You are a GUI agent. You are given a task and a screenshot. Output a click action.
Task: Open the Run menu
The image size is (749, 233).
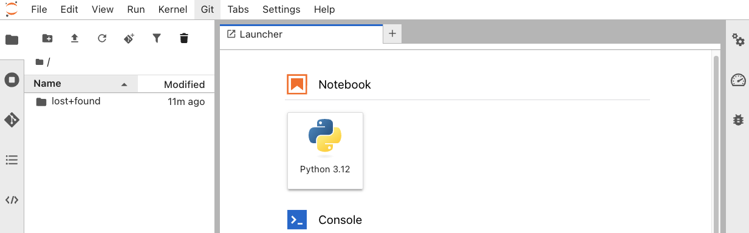[136, 10]
